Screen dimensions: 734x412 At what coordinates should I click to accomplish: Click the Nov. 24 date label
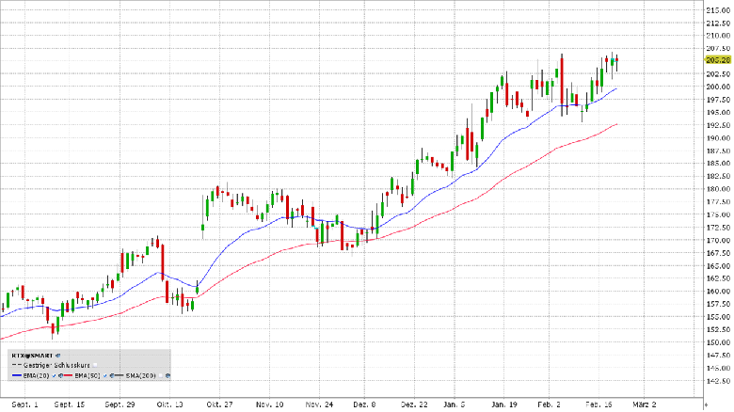coord(319,404)
